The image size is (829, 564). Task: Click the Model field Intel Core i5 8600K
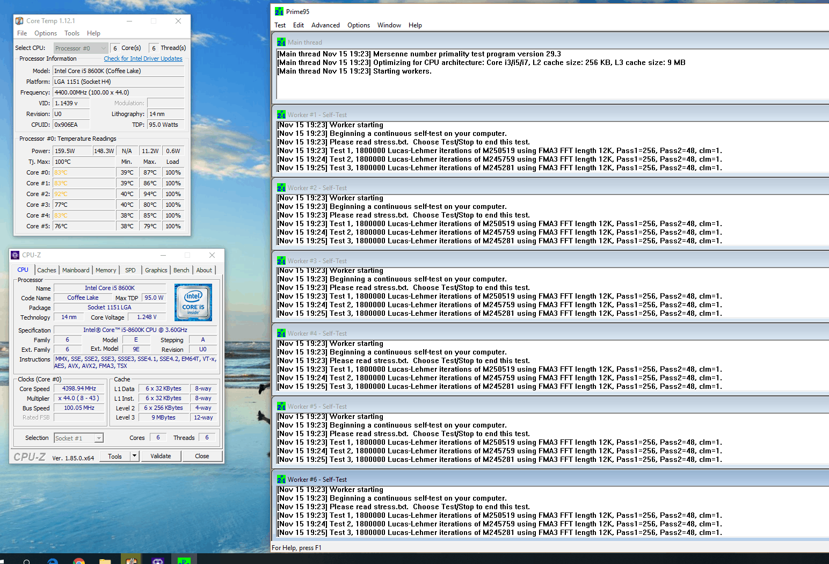tap(119, 71)
